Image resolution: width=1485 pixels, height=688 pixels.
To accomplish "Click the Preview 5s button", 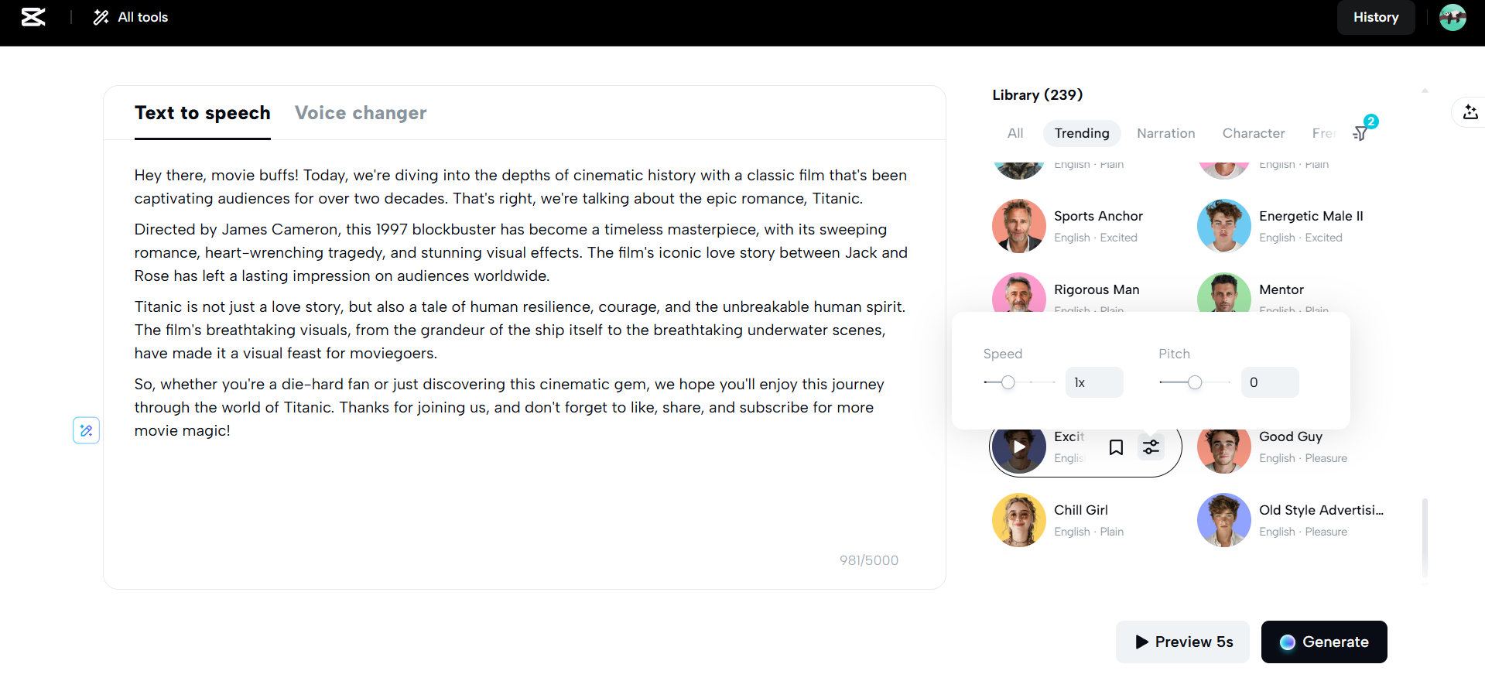I will click(x=1182, y=642).
